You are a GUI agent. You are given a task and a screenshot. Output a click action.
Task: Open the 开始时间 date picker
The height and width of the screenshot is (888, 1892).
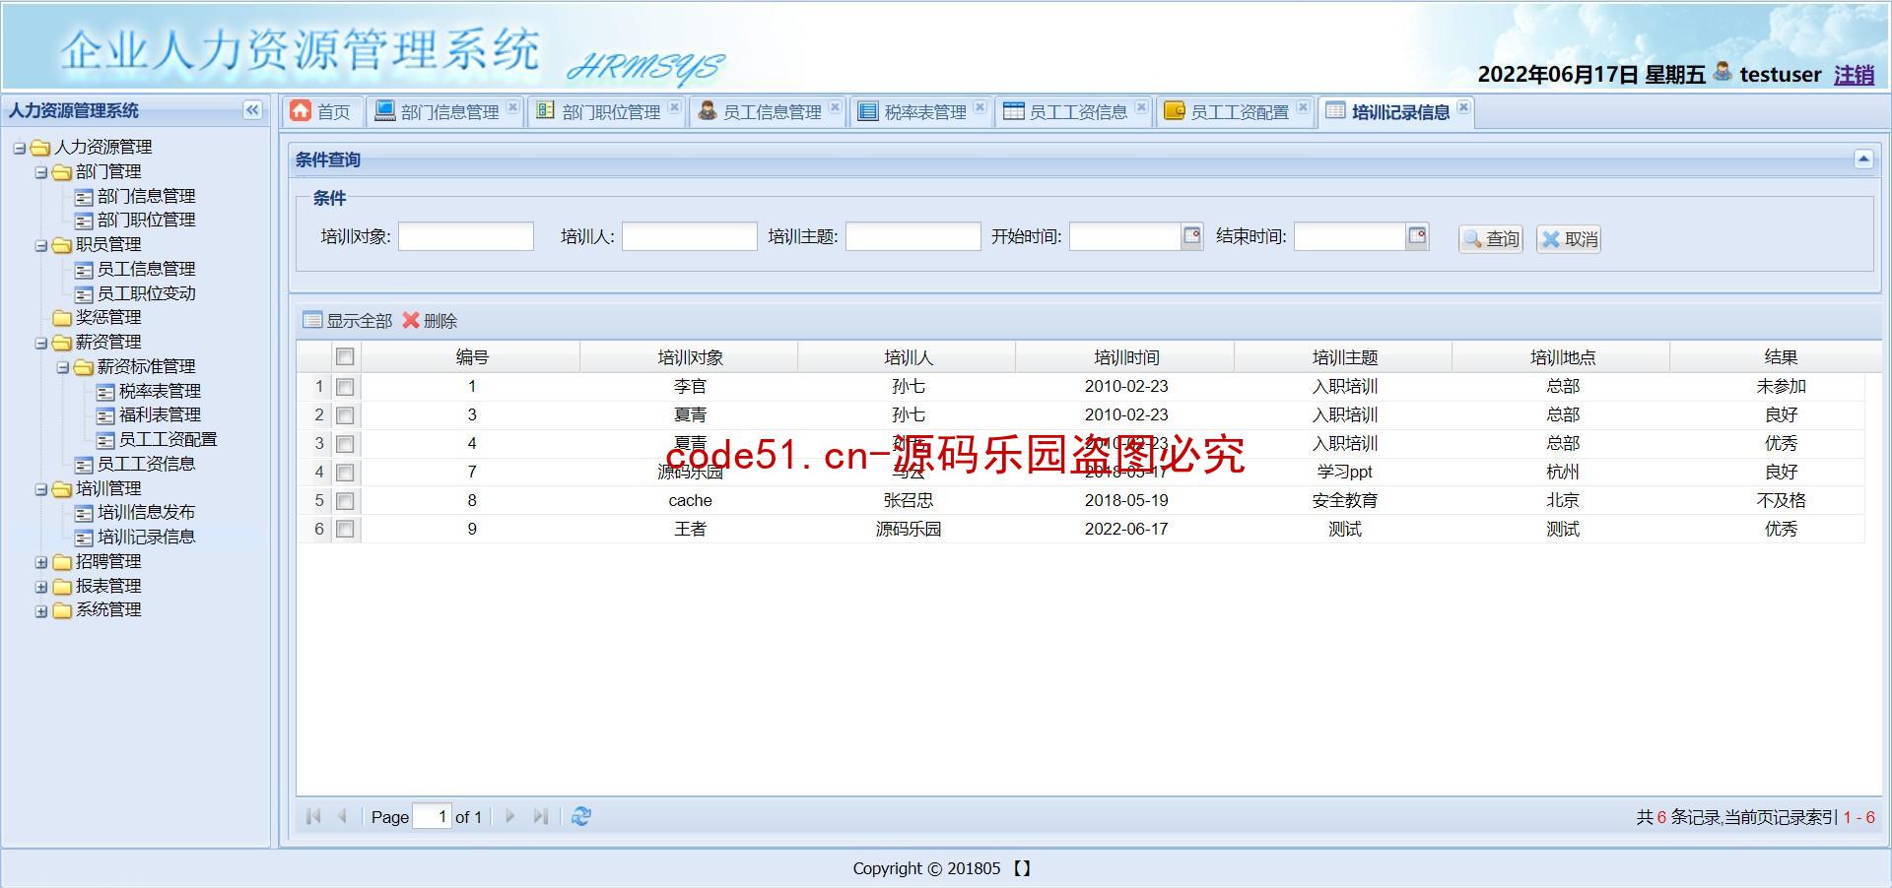tap(1192, 235)
